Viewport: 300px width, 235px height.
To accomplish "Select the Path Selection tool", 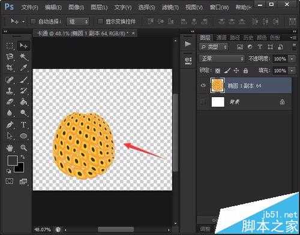I will [x=10, y=136].
